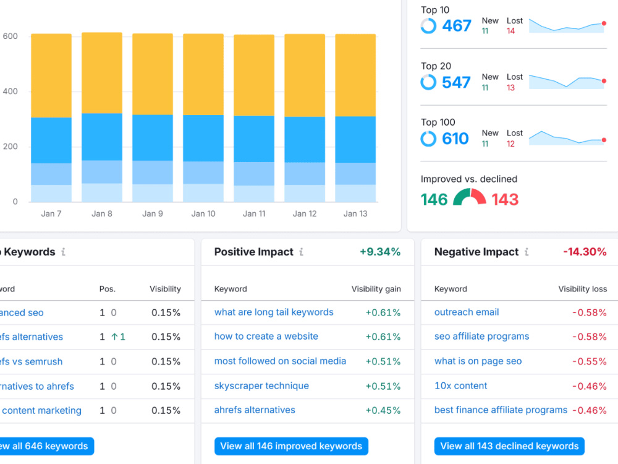Click the Jan 11 axis label
The height and width of the screenshot is (464, 618).
coord(254,213)
